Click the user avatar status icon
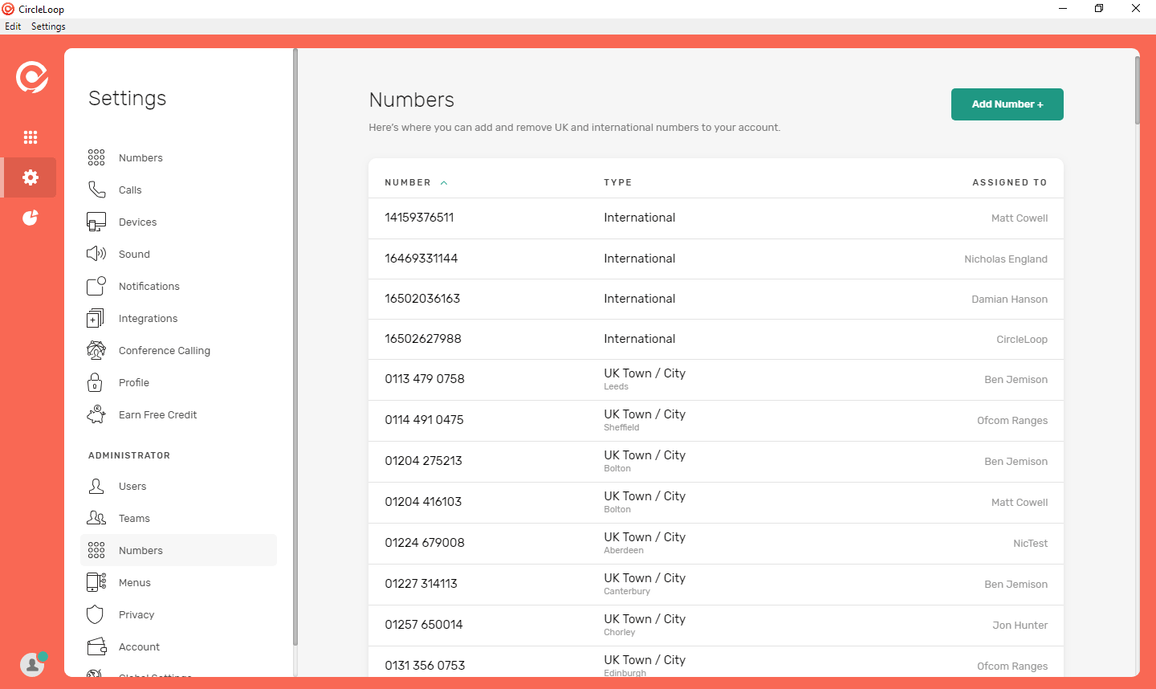The height and width of the screenshot is (689, 1156). click(x=32, y=664)
